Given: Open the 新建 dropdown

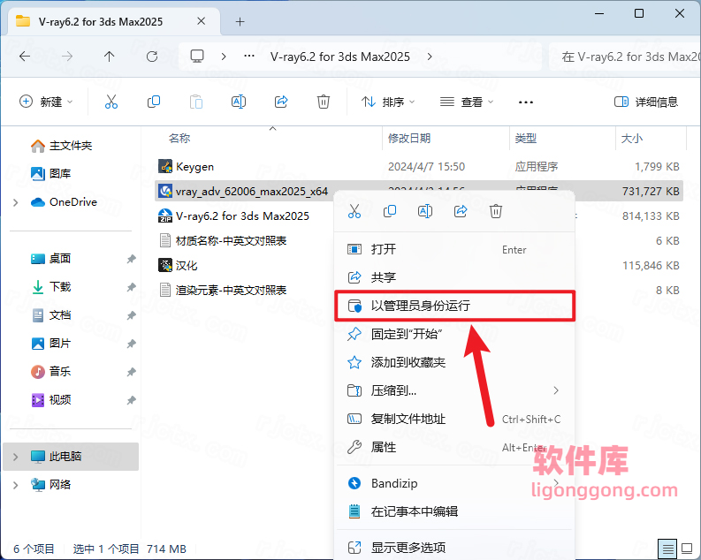Looking at the screenshot, I should point(46,102).
